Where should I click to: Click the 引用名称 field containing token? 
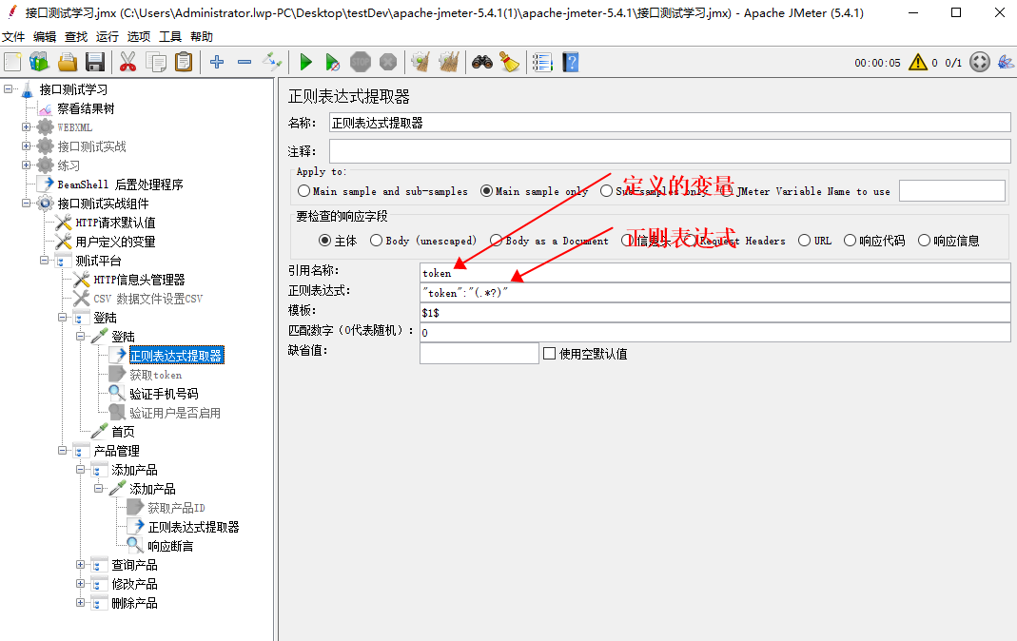tap(714, 273)
